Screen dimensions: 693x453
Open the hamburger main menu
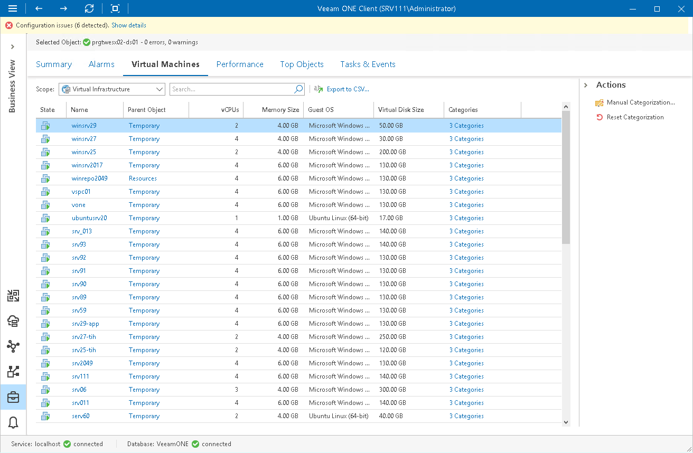(x=13, y=8)
